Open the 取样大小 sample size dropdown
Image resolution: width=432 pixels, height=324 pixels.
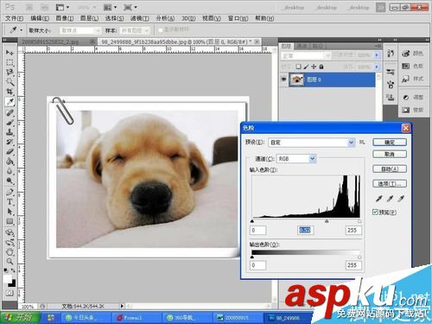[80, 30]
